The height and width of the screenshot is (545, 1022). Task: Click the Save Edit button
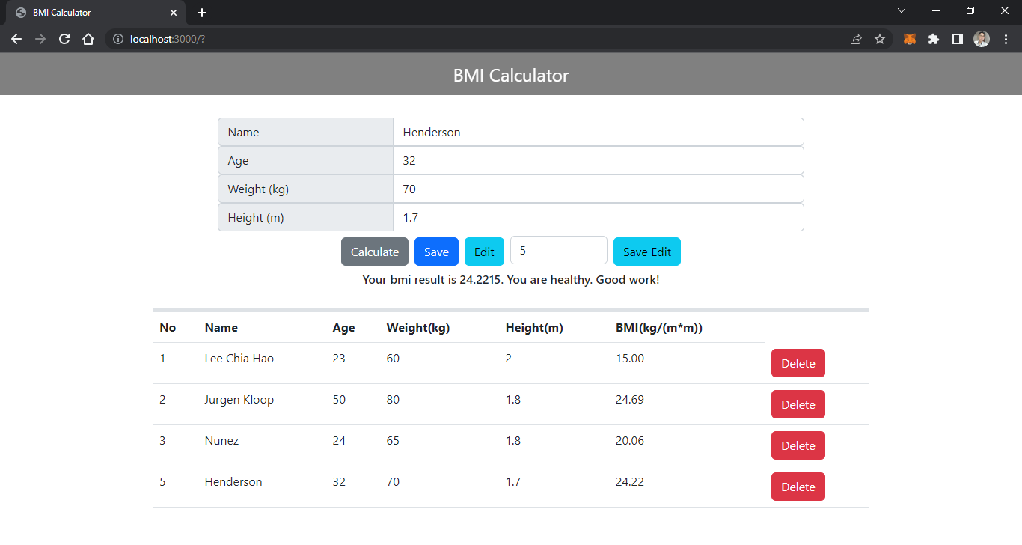pos(646,252)
